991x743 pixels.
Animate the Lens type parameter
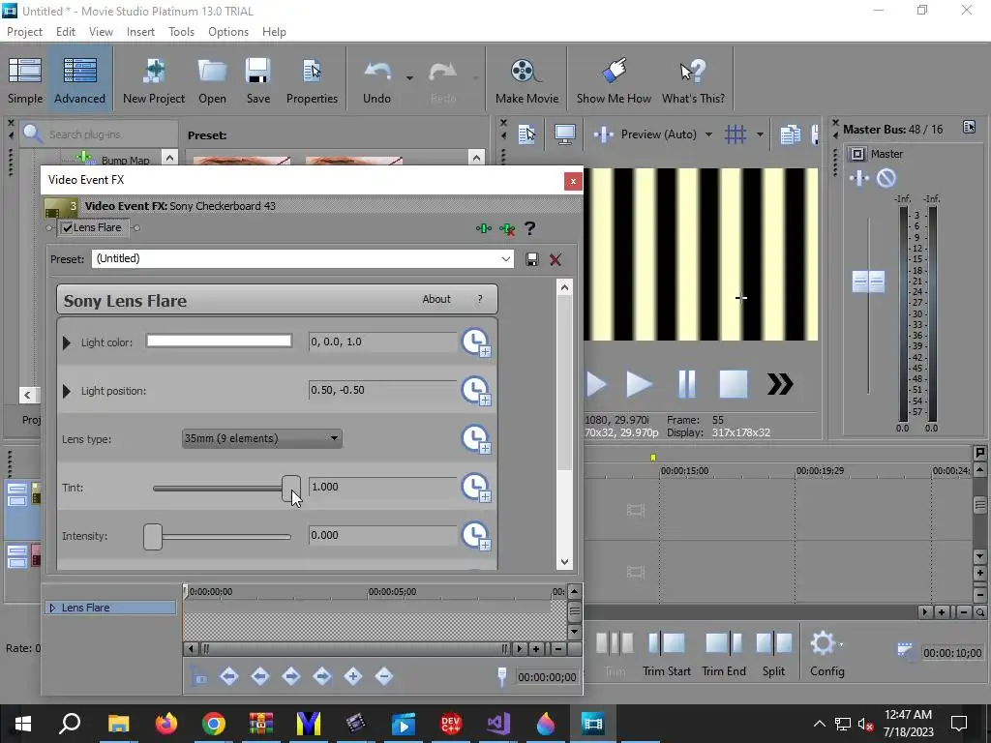tap(476, 439)
